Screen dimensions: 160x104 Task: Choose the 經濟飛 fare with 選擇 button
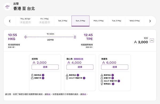coord(45,67)
